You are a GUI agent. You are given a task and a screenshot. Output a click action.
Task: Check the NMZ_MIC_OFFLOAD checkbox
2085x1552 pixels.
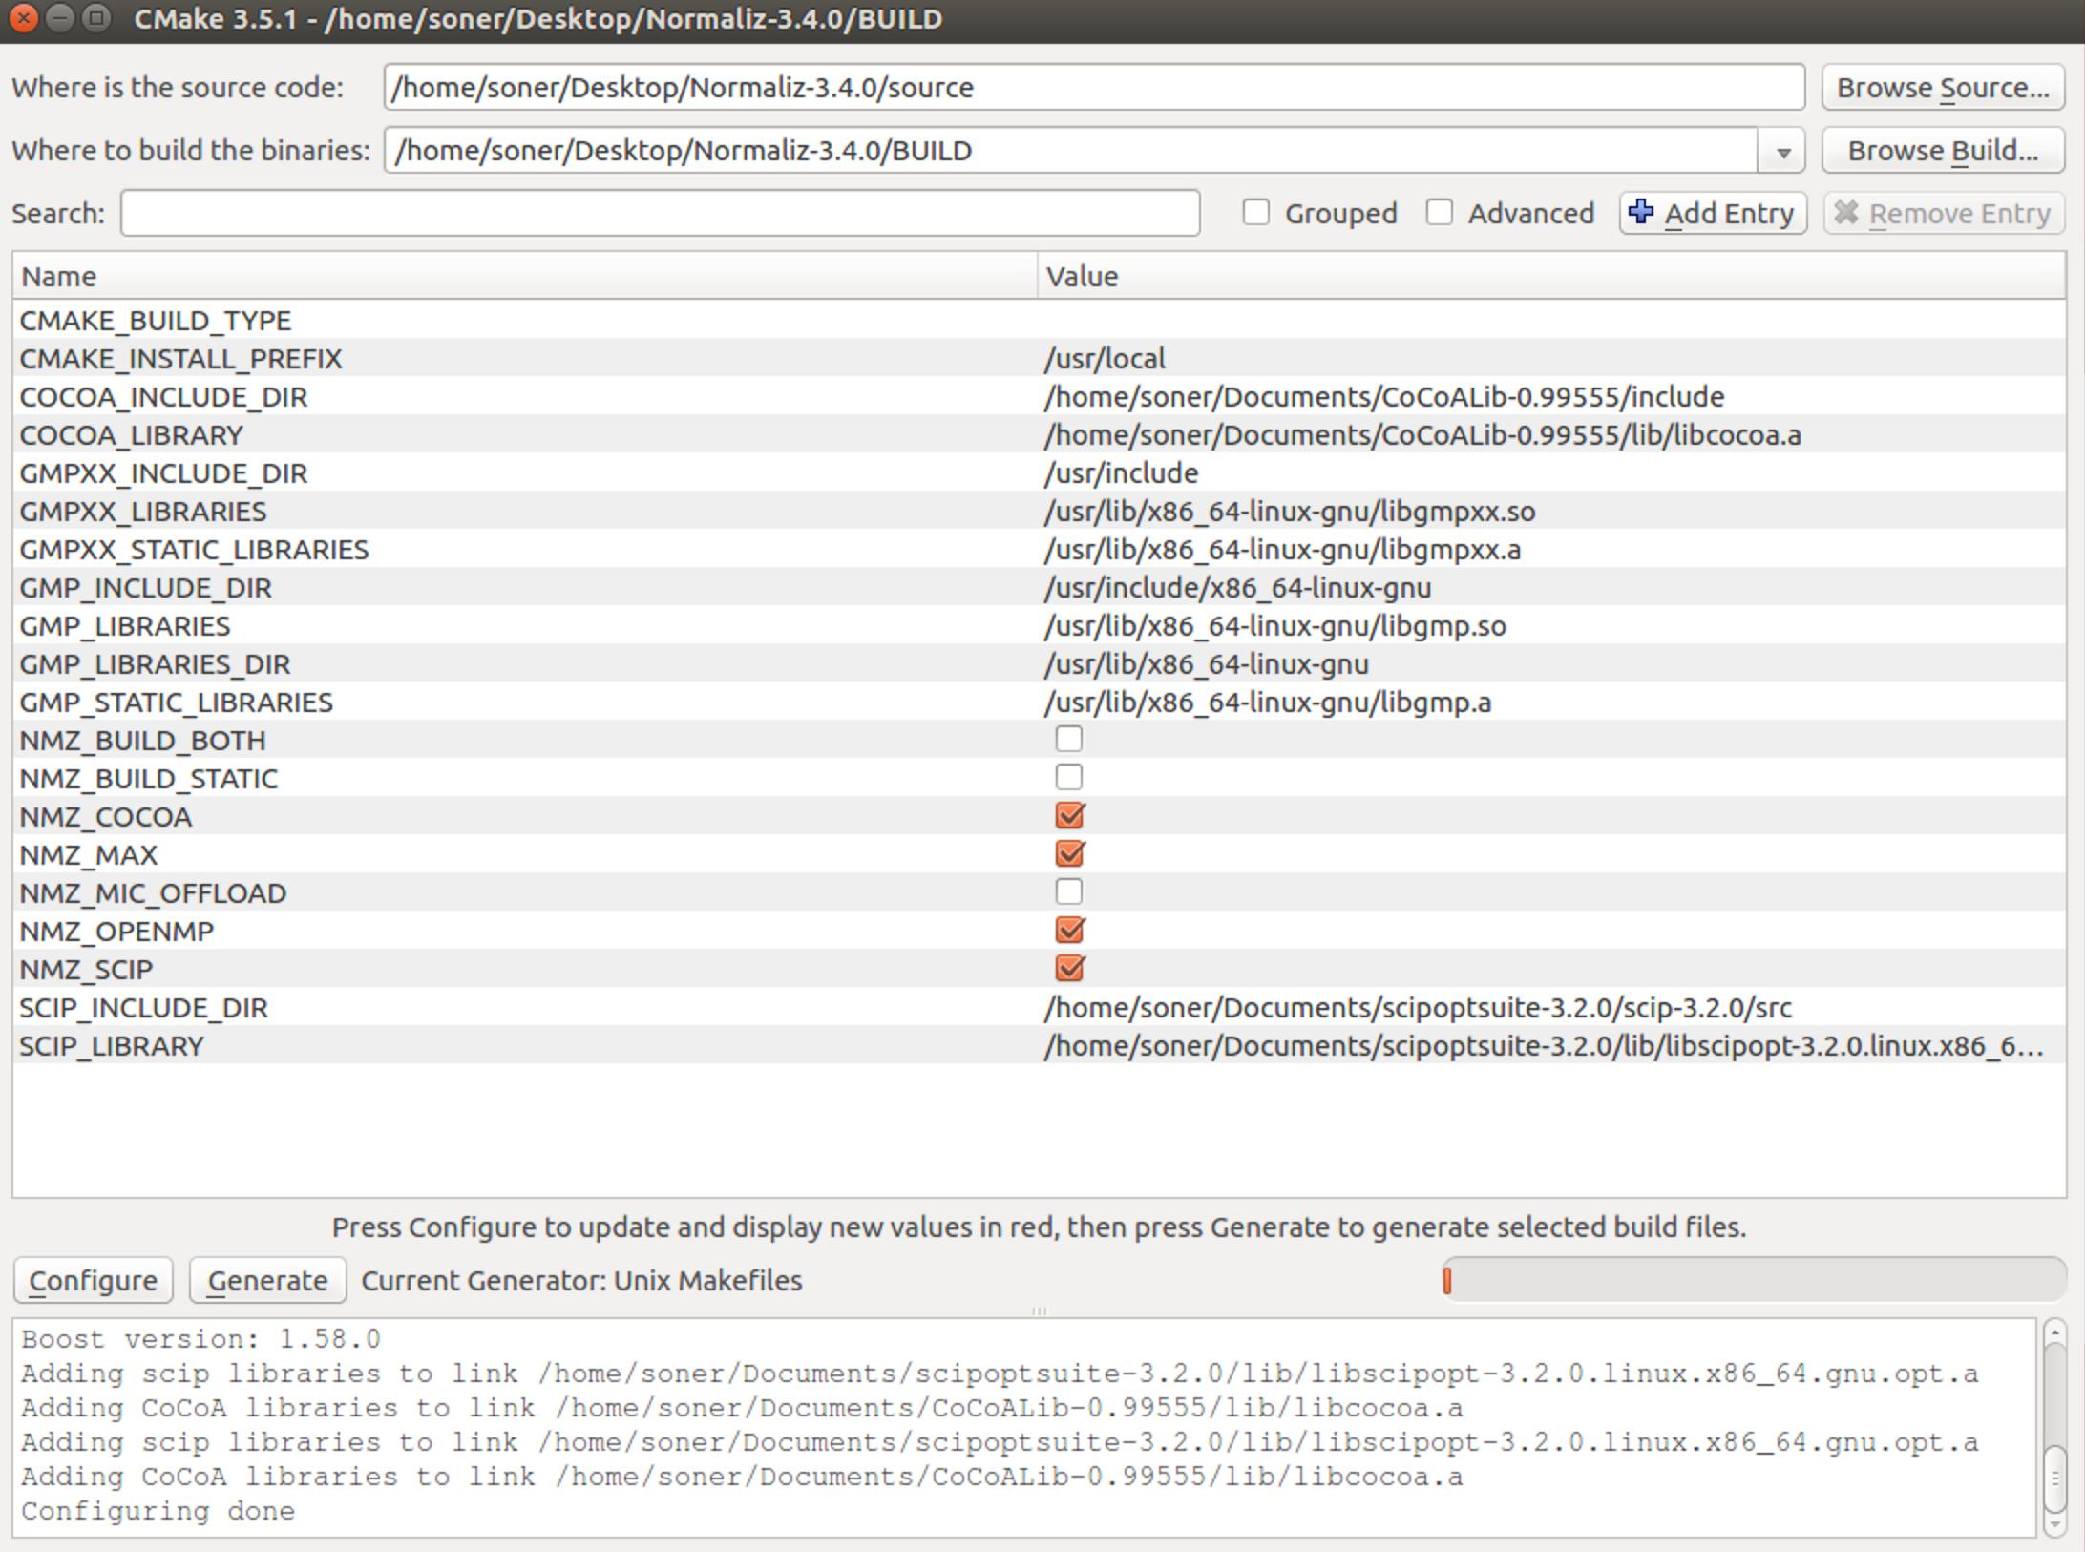click(x=1068, y=891)
